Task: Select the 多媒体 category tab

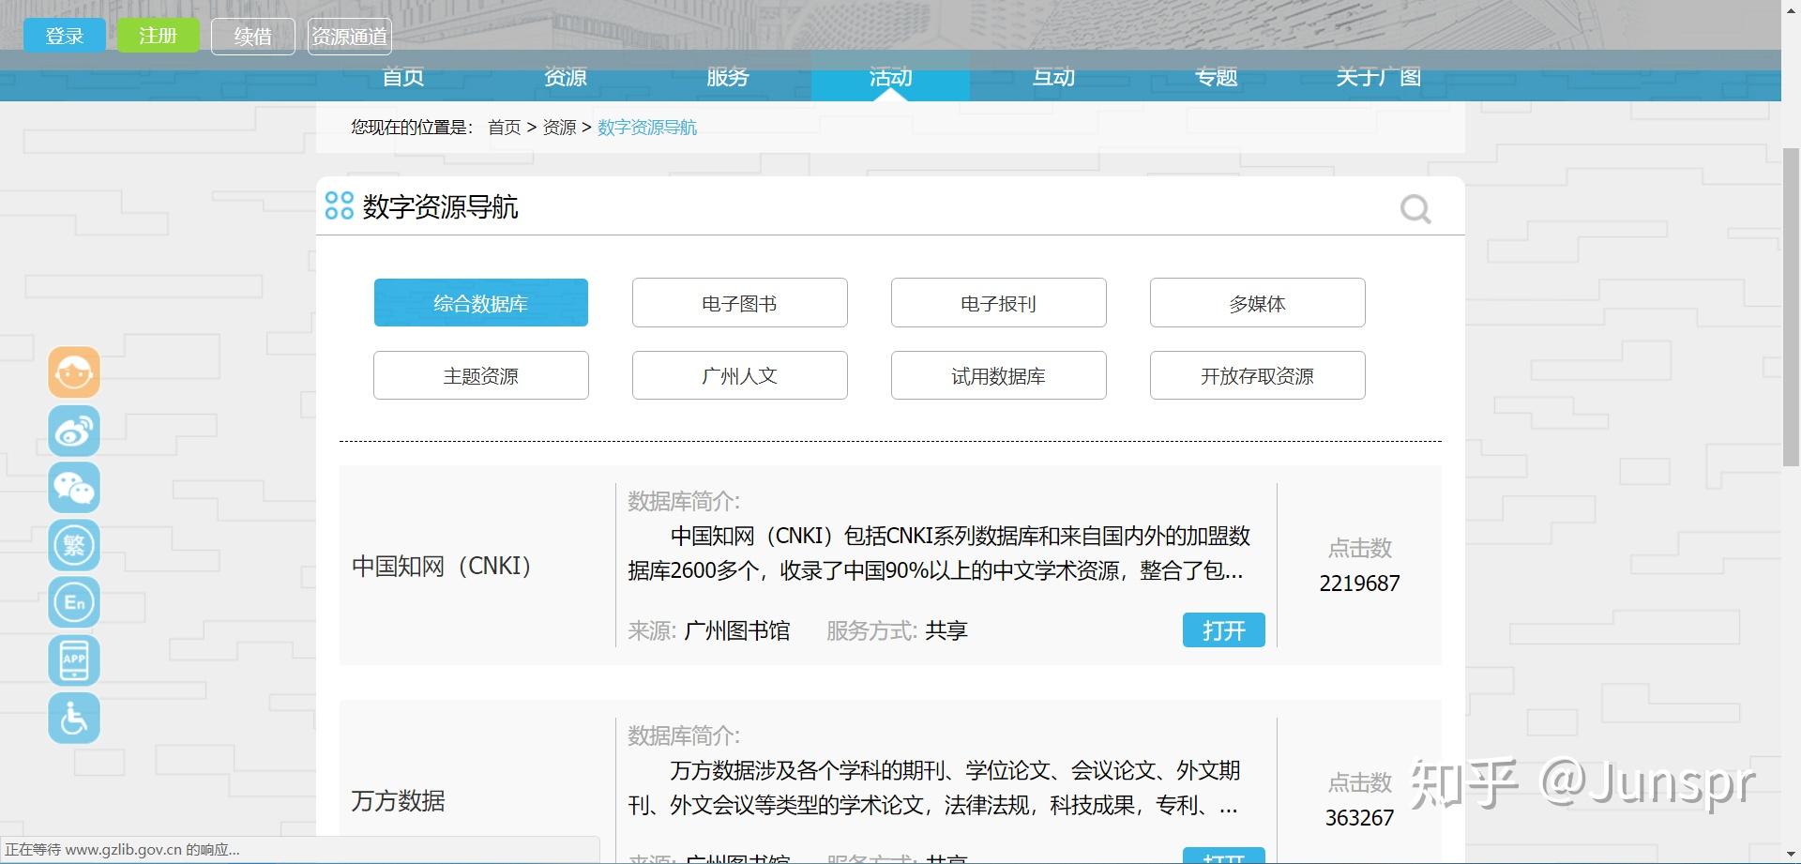Action: (1258, 303)
